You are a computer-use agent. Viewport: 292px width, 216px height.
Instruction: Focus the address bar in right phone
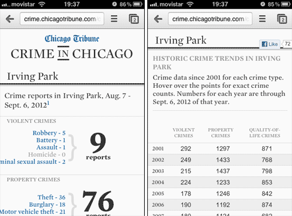(x=210, y=19)
